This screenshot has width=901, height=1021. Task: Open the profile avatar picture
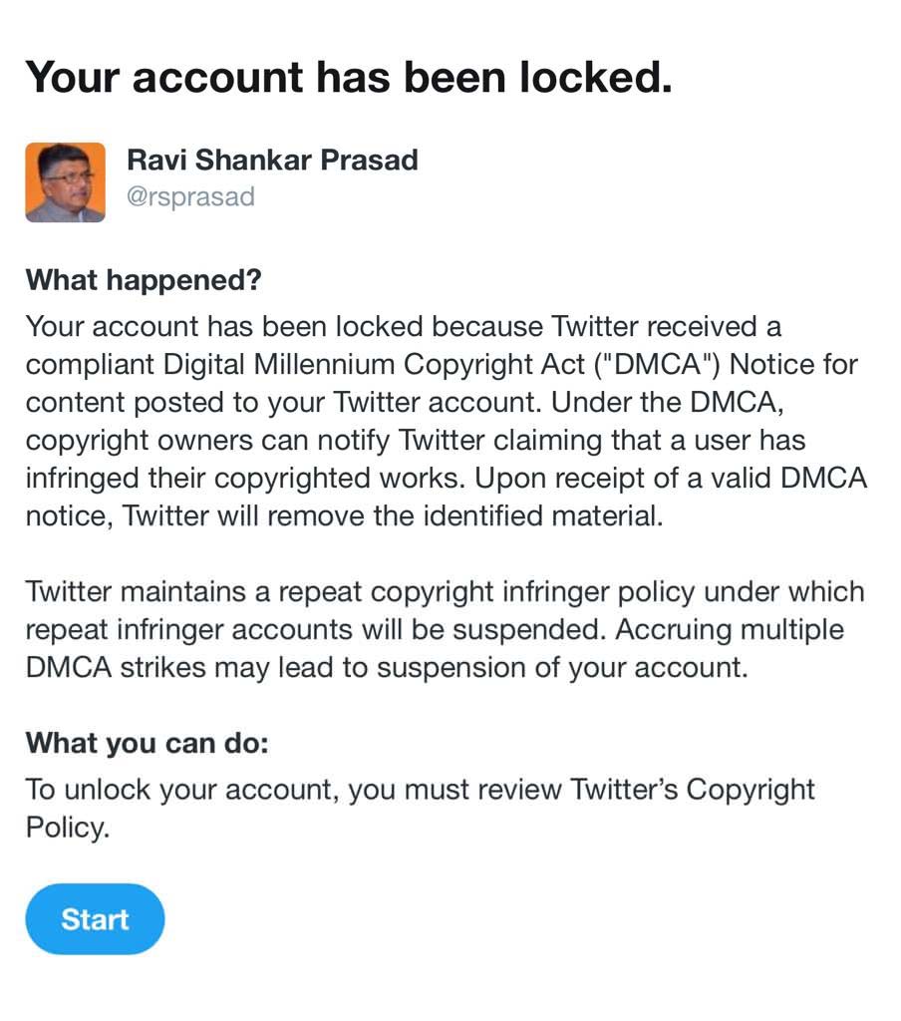65,181
